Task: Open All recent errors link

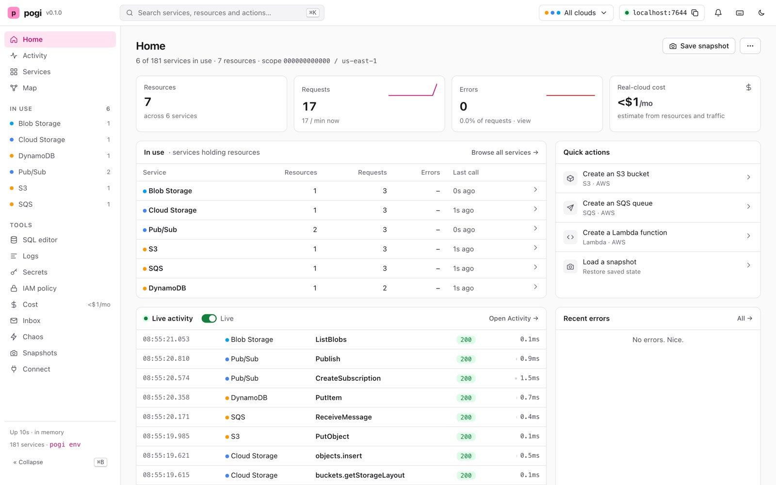Action: point(744,319)
